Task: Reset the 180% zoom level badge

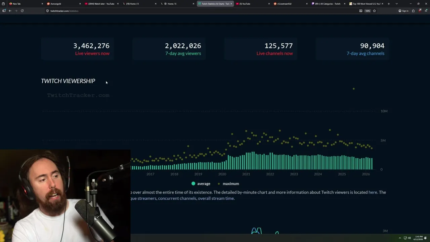Action: point(368,11)
